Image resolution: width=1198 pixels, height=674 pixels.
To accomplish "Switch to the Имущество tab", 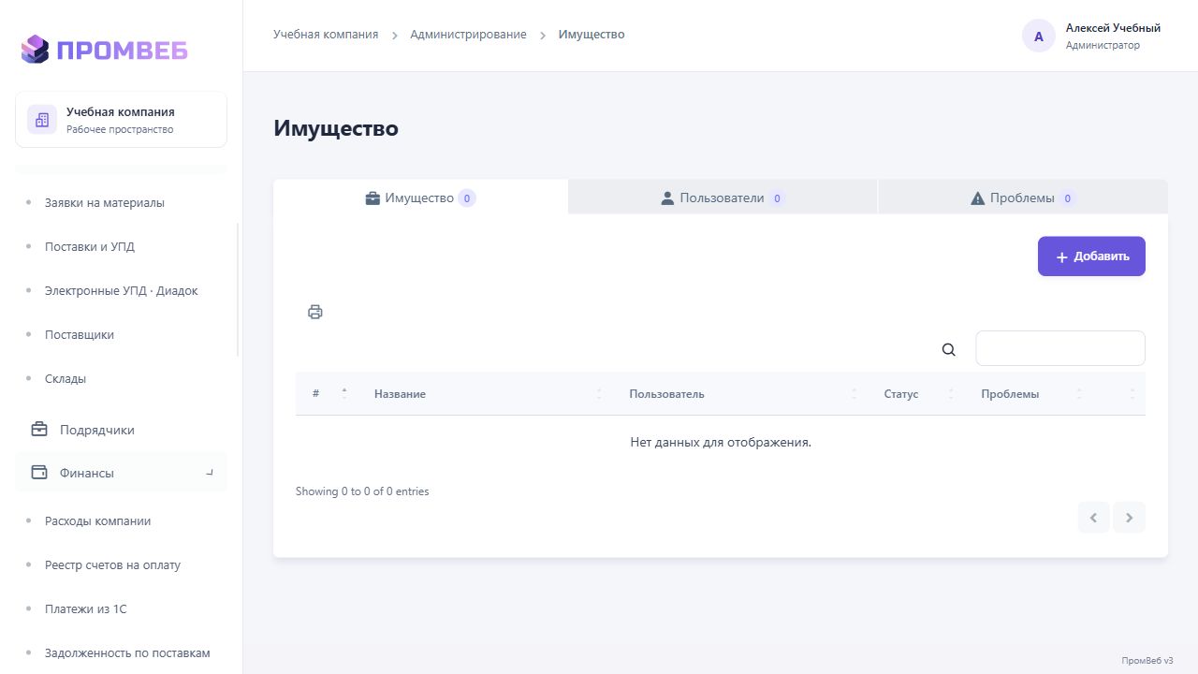I will pyautogui.click(x=420, y=198).
